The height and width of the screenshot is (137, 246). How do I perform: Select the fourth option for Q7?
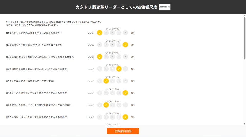[x=119, y=105]
